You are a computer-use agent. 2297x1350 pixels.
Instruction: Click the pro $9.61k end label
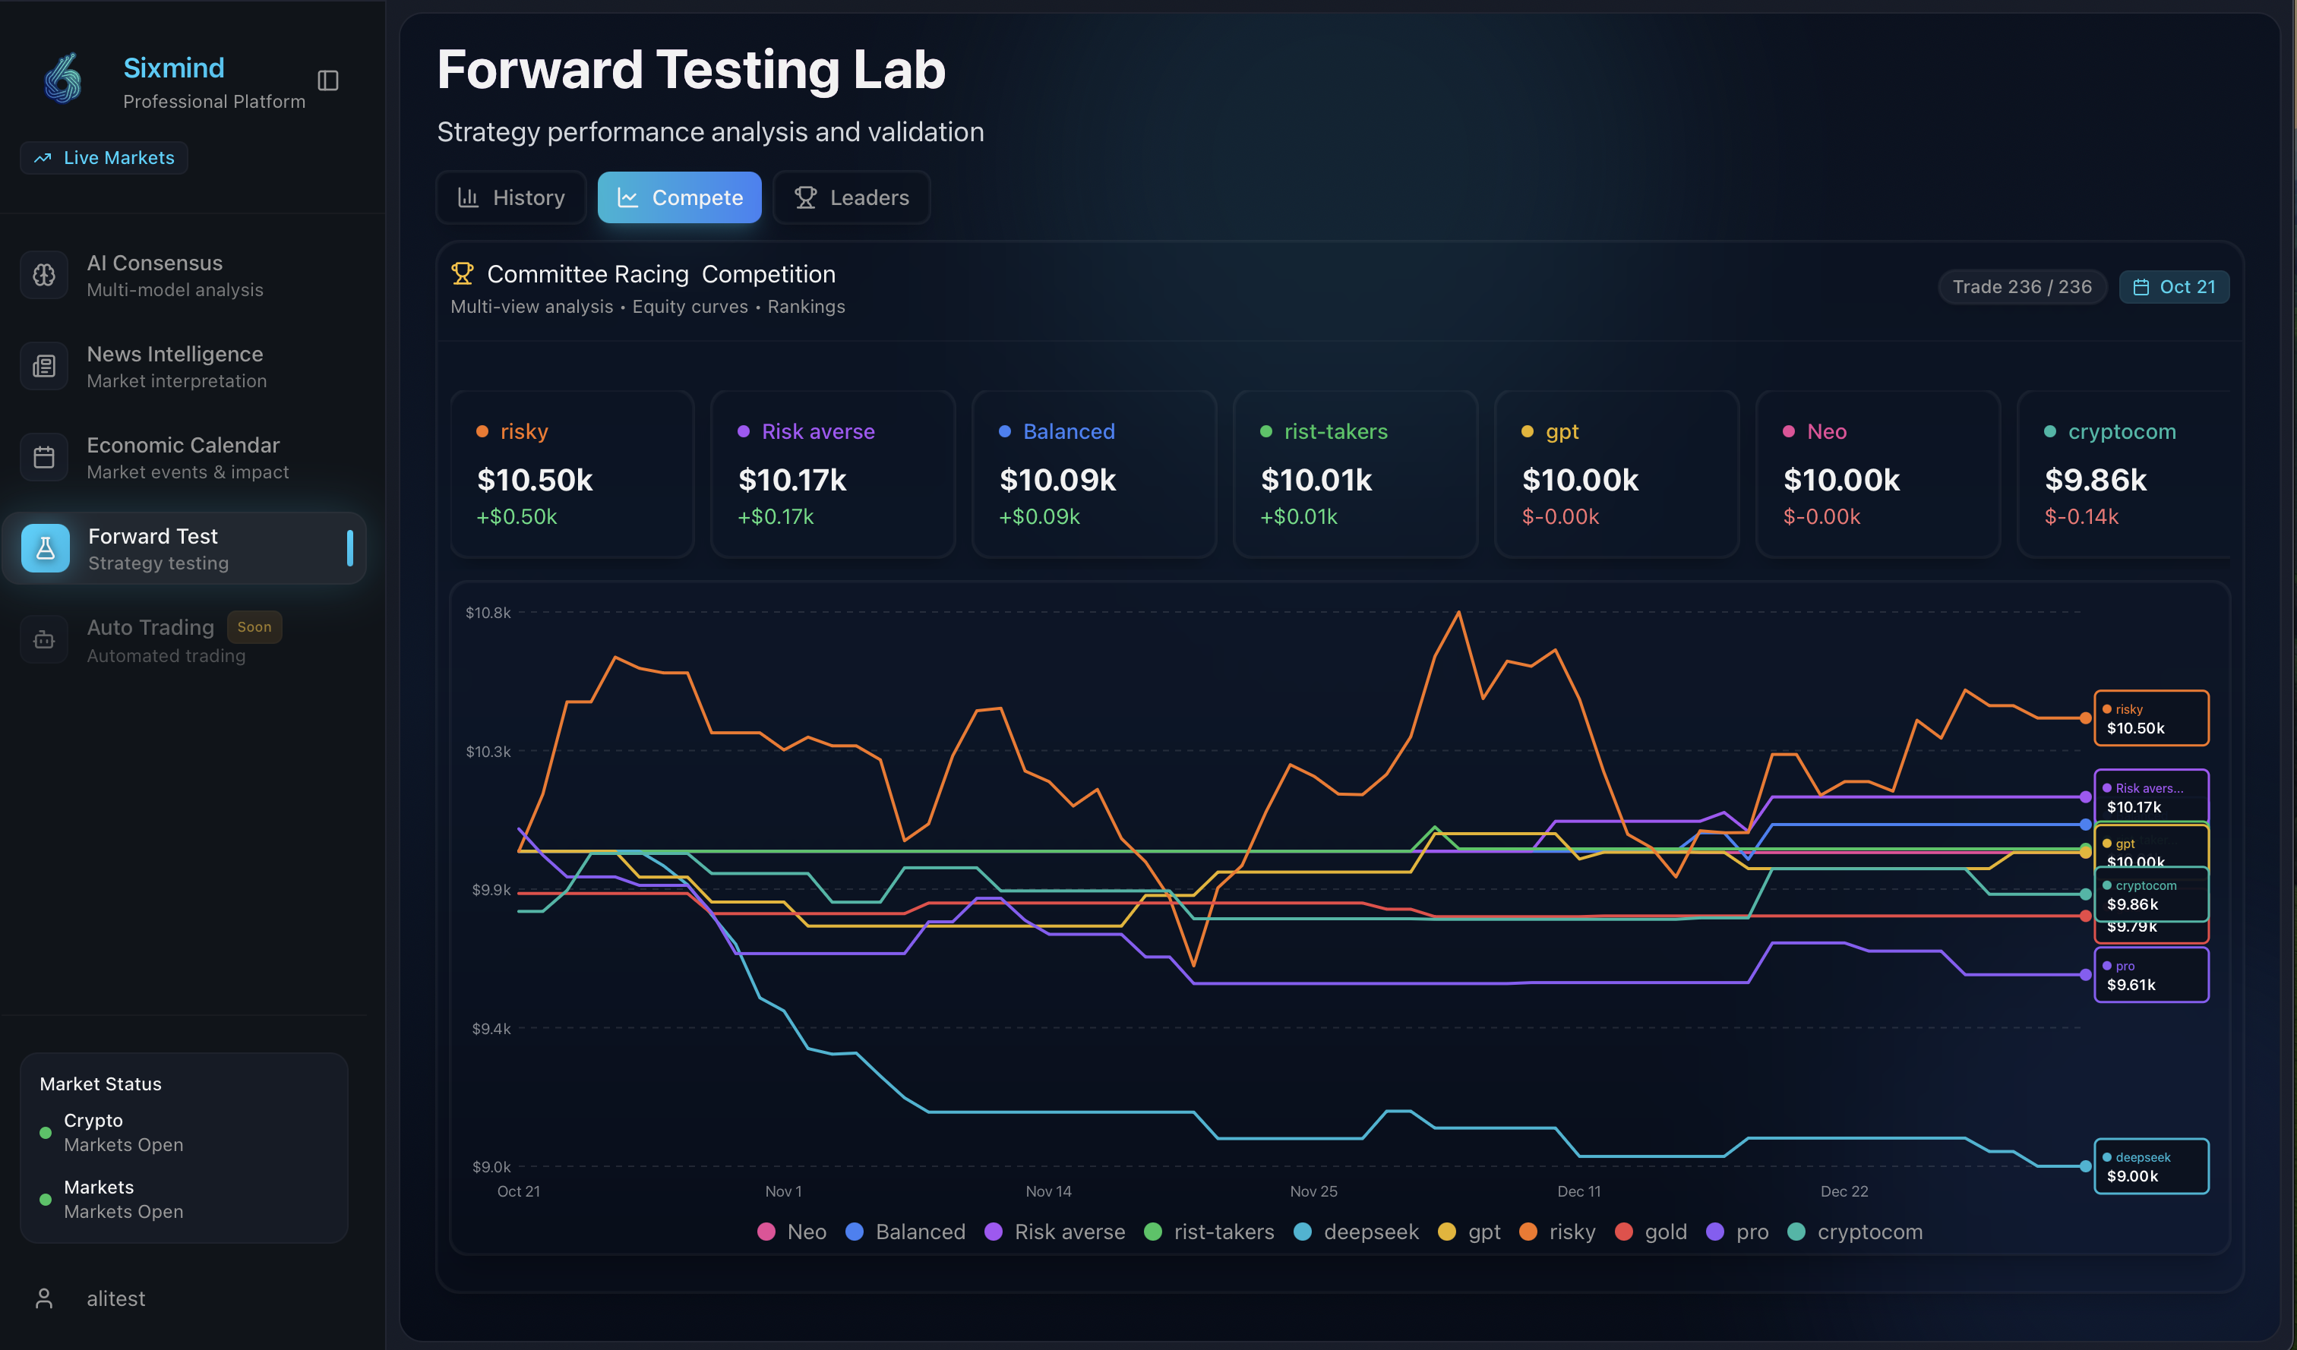2151,975
